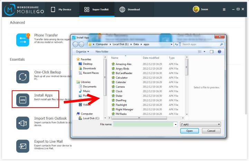Select the Angry Birds file
Screen dimensions: 249x161
pos(122,69)
